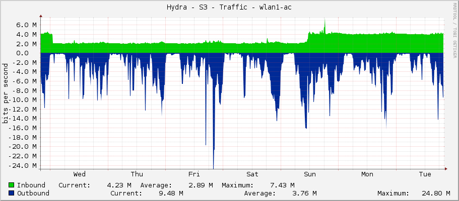Click the 'Sun' x-axis label

(x=310, y=174)
